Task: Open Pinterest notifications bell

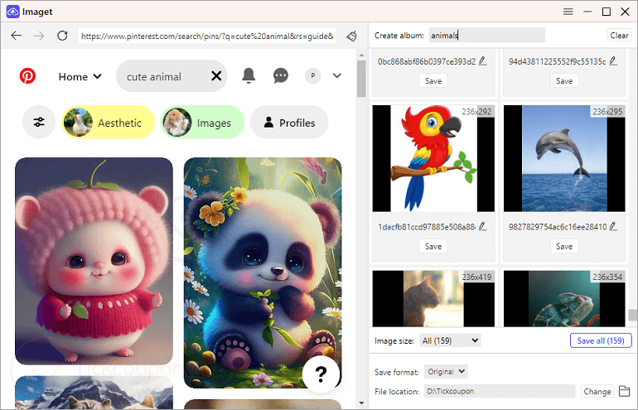Action: tap(249, 75)
